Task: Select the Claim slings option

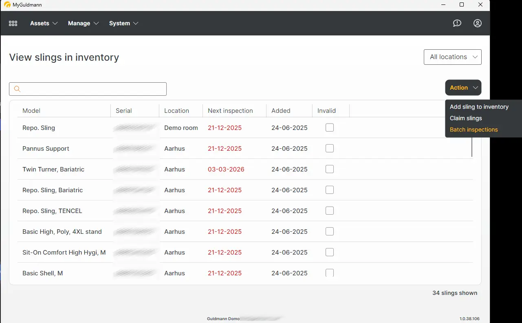Action: (x=466, y=118)
